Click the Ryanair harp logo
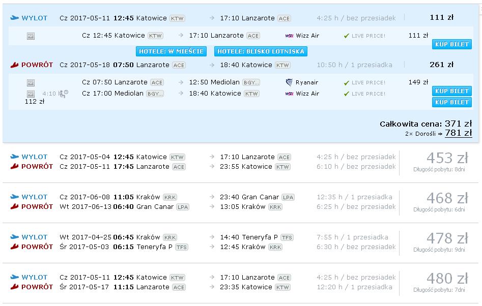Screen dimensions: 482x306 289,82
